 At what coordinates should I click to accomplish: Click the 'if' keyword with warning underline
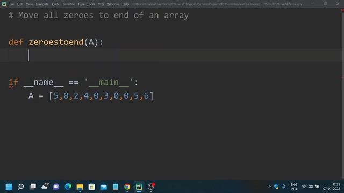coord(13,83)
